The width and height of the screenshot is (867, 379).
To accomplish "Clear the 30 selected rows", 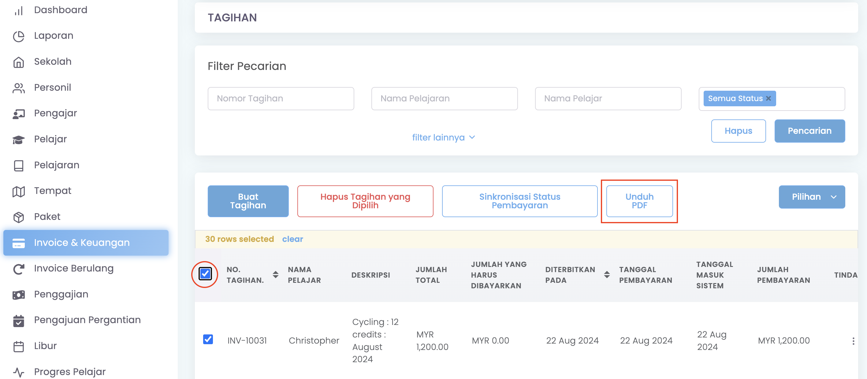I will [x=292, y=239].
